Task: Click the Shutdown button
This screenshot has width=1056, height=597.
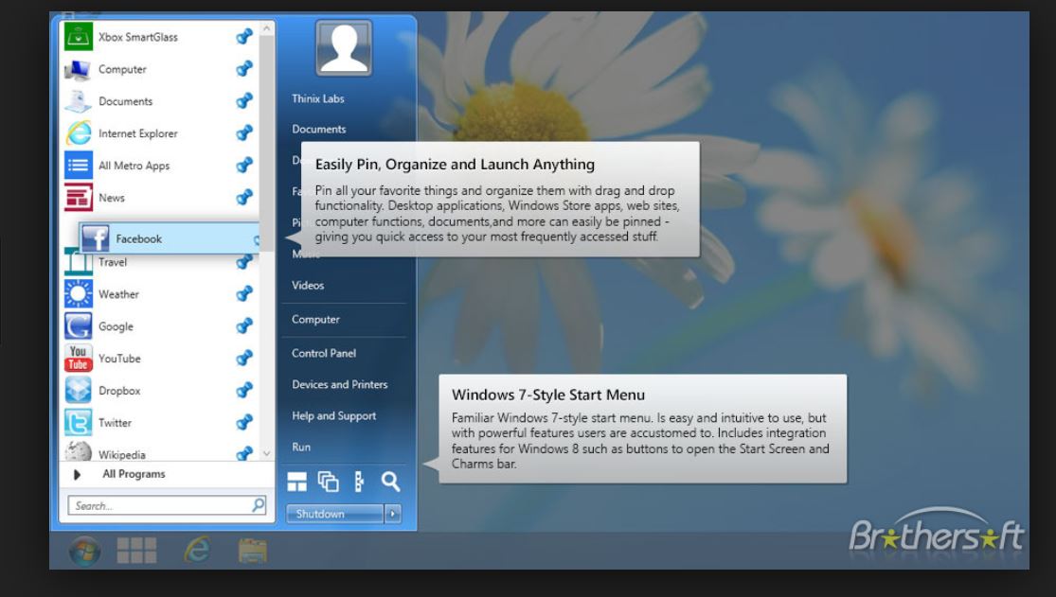Action: tap(334, 514)
